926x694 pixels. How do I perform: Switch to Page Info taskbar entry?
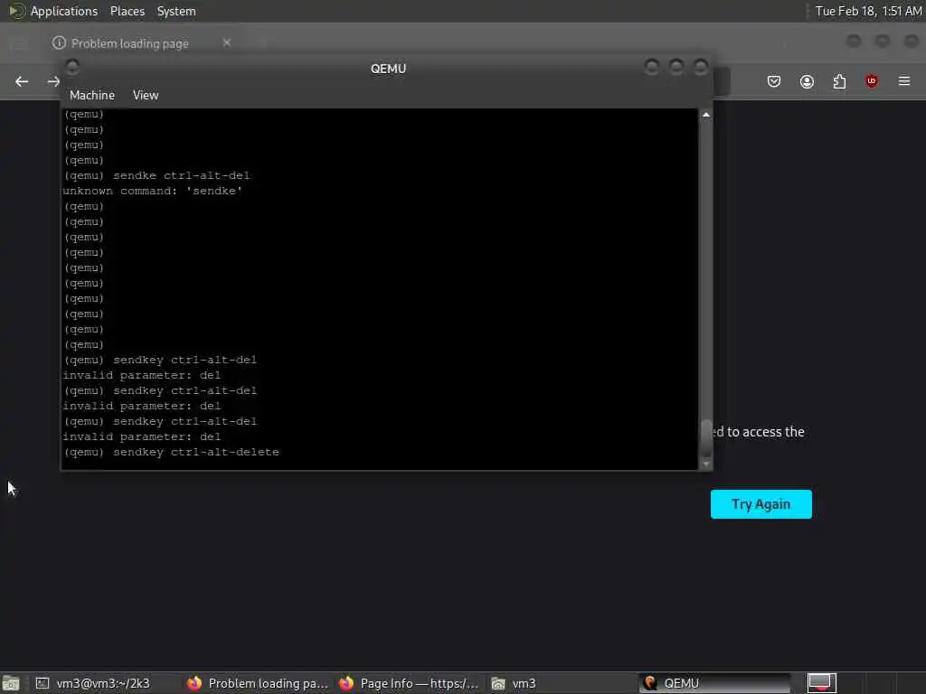pos(409,683)
